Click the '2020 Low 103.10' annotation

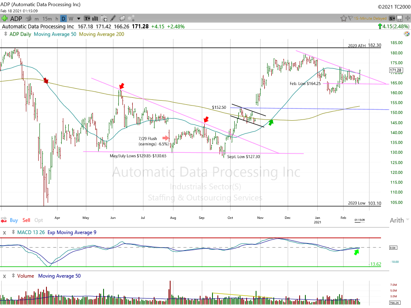(365, 203)
